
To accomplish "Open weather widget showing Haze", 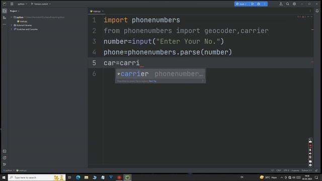I will (268, 177).
